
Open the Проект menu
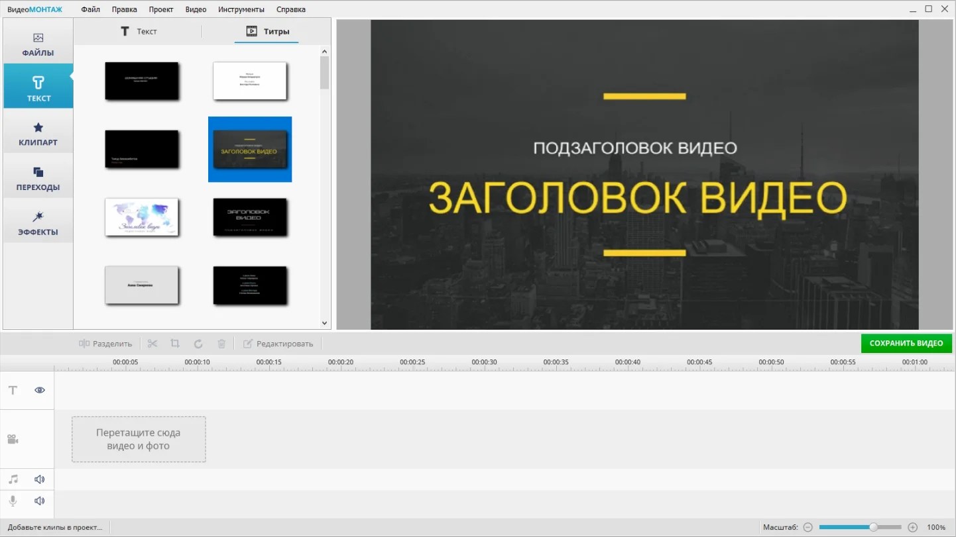point(161,9)
